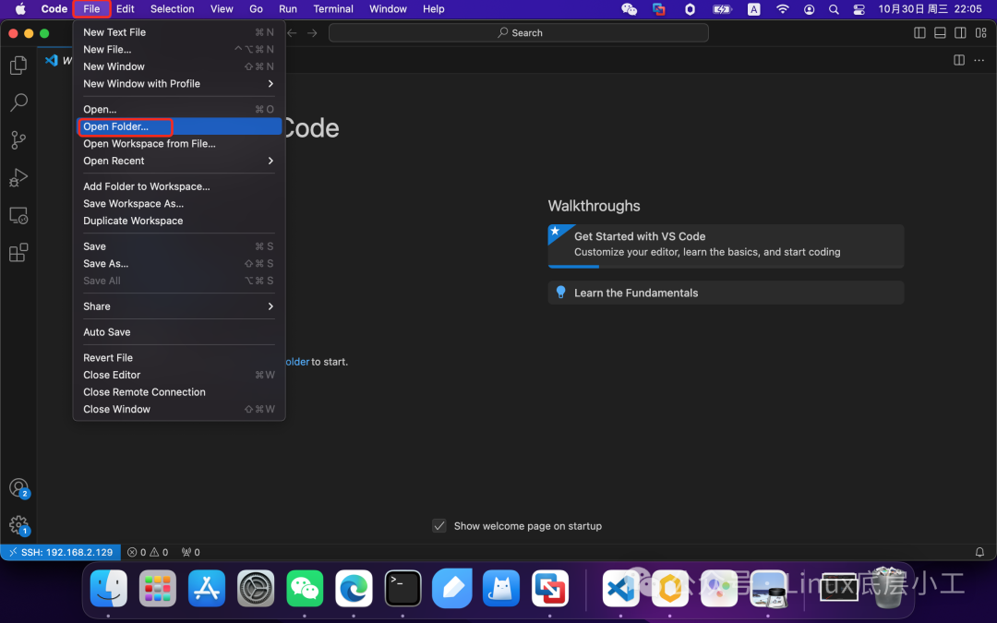
Task: Open Learn the Fundamentals walkthrough
Action: click(726, 293)
